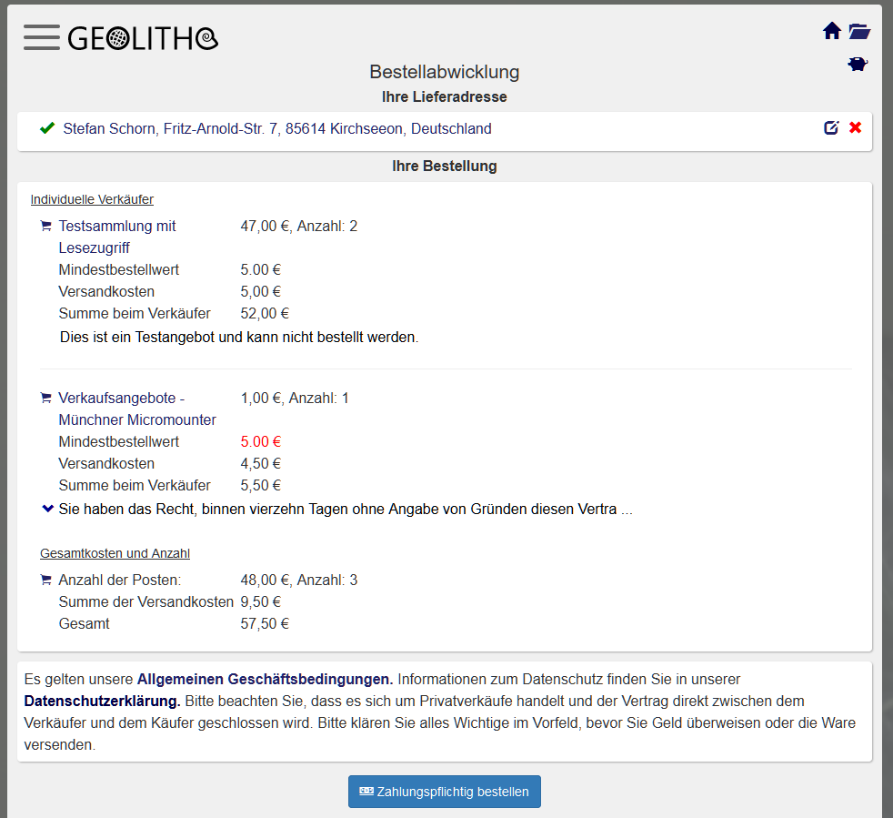Image resolution: width=893 pixels, height=818 pixels.
Task: Click the Individuelle Verkäufer heading
Action: (x=92, y=199)
